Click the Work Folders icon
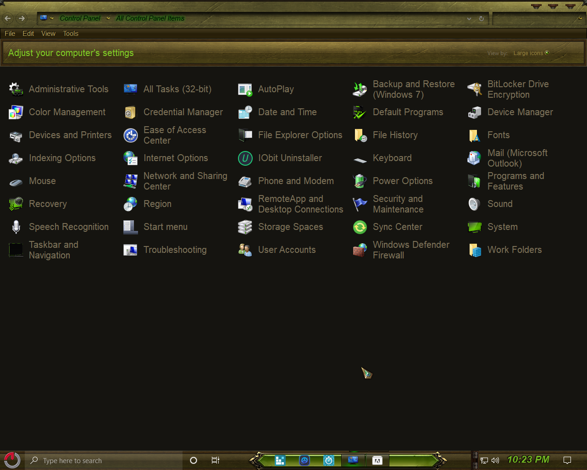The image size is (587, 470). [475, 250]
